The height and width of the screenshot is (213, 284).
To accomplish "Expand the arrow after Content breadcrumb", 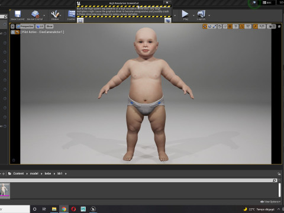I will pos(27,173).
